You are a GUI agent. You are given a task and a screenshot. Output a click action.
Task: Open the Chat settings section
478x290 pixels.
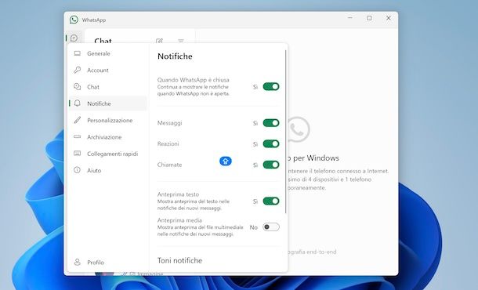pos(108,87)
